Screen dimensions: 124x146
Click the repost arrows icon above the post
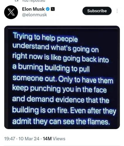(16, 1)
